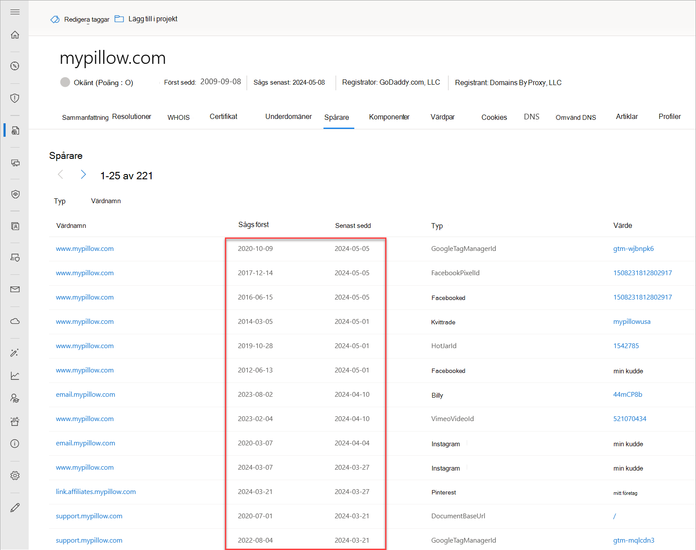696x550 pixels.
Task: Open the slash value link for DocumentBaseUrl
Action: point(614,516)
